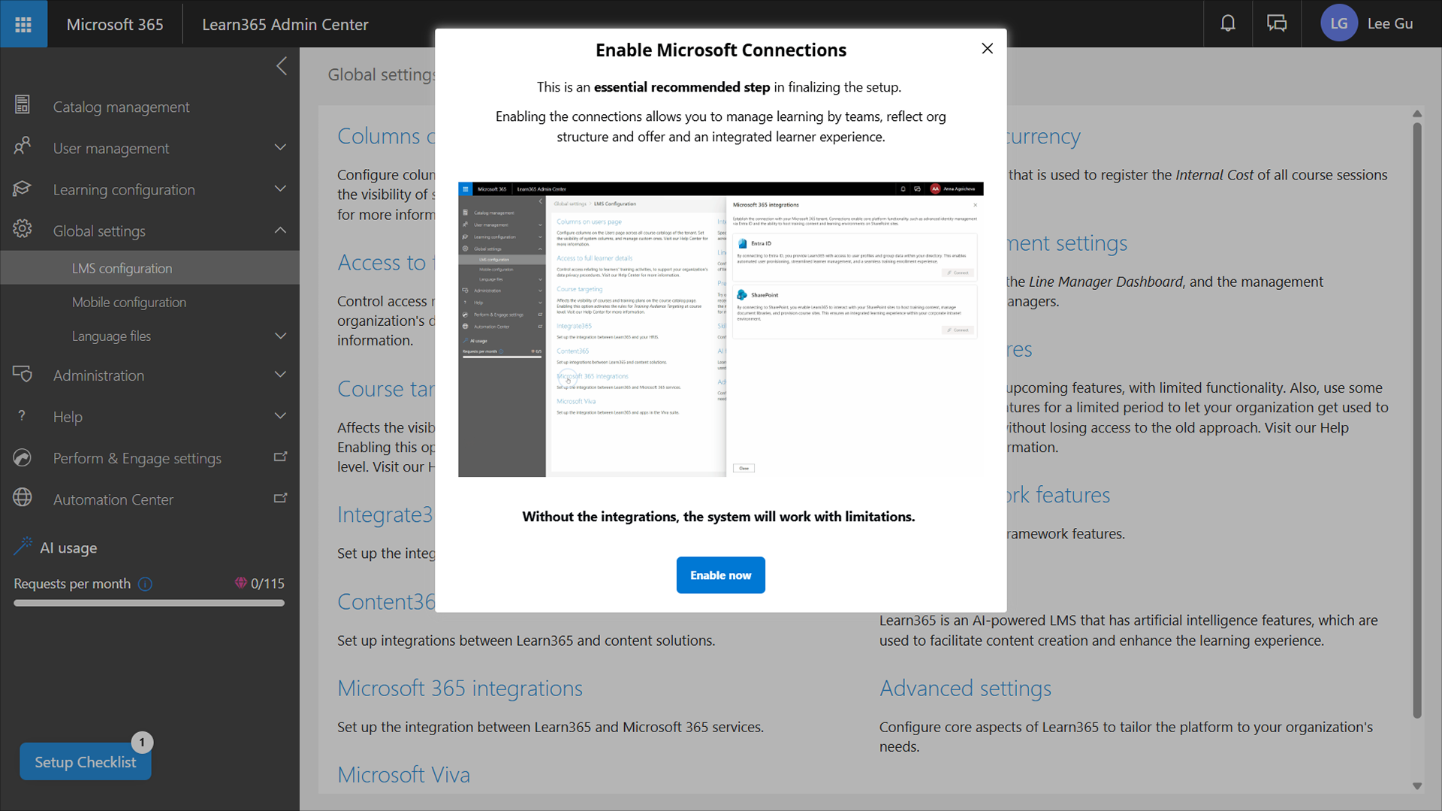Image resolution: width=1442 pixels, height=811 pixels.
Task: Open Perform & Engage external link icon
Action: click(x=280, y=457)
